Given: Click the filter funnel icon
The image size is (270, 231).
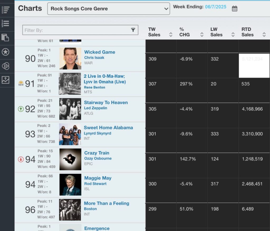Looking at the screenshot, I should pos(133,30).
